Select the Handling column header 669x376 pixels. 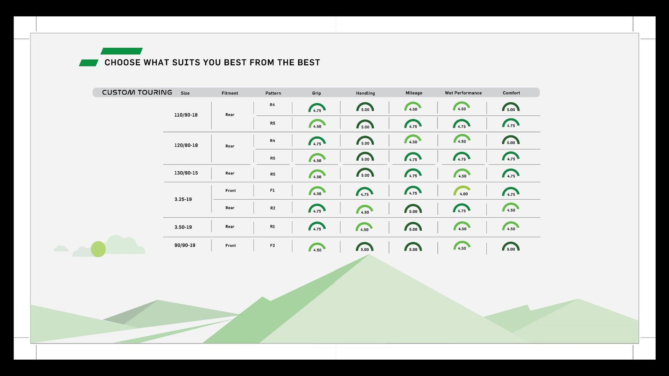click(x=365, y=93)
